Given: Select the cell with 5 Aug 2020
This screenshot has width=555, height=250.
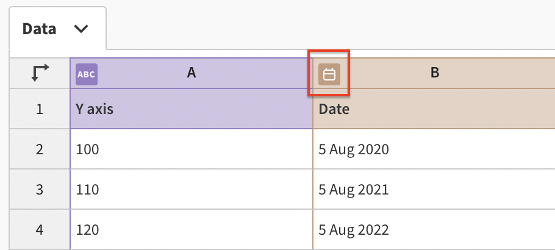Looking at the screenshot, I should [434, 149].
